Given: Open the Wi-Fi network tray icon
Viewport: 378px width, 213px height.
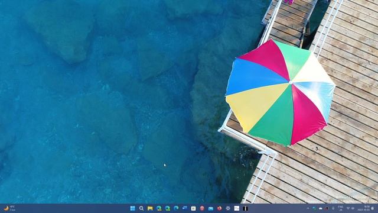Looking at the screenshot, I should click(348, 208).
